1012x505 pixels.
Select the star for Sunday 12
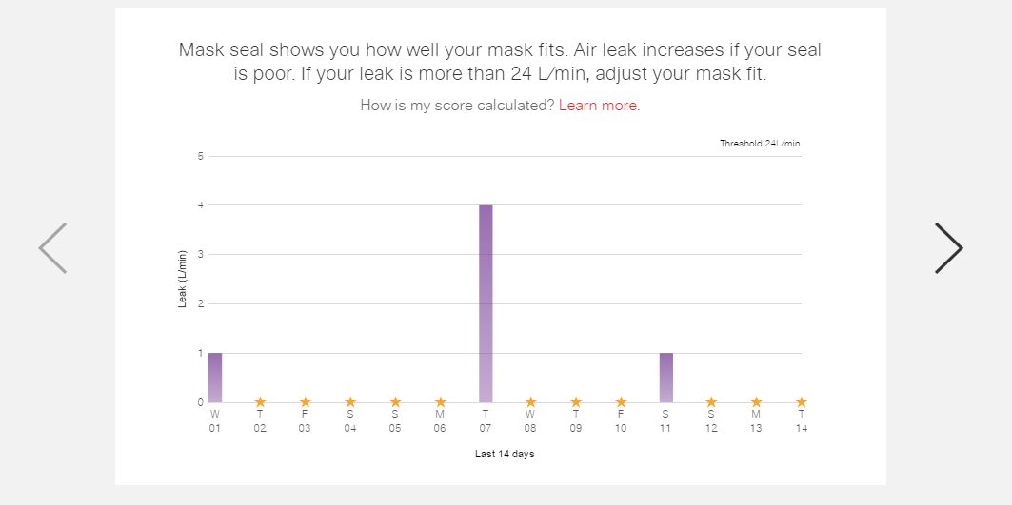pos(711,402)
